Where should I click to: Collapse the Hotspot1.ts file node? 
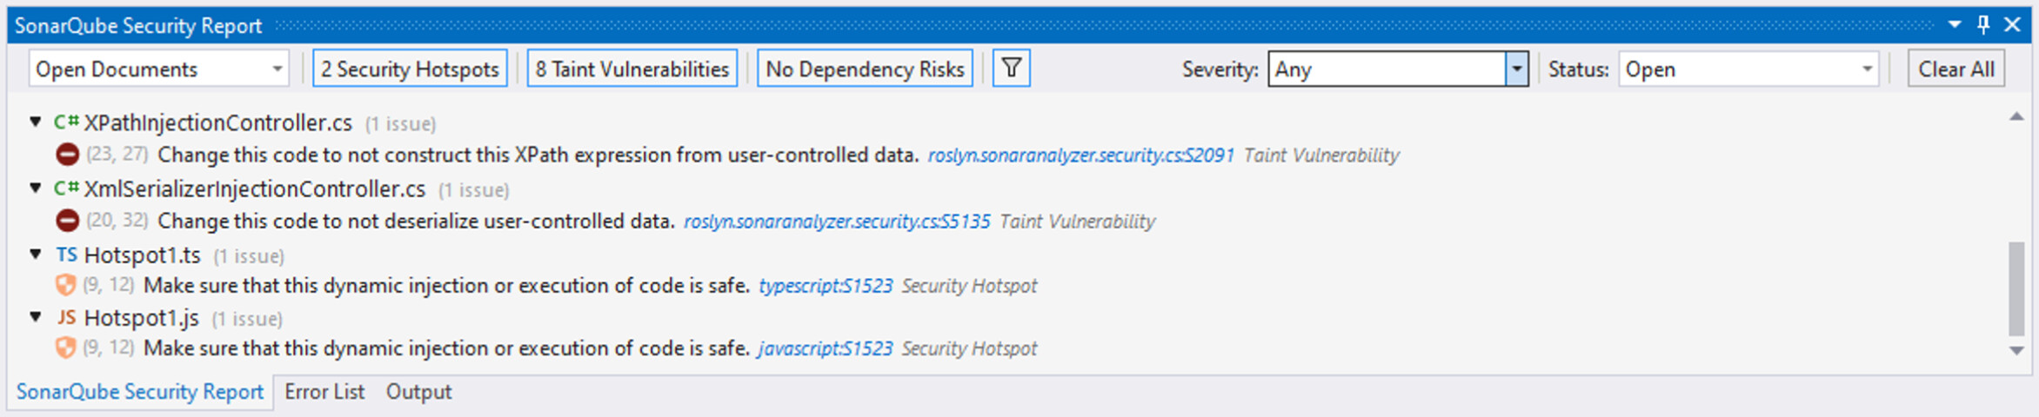tap(36, 255)
